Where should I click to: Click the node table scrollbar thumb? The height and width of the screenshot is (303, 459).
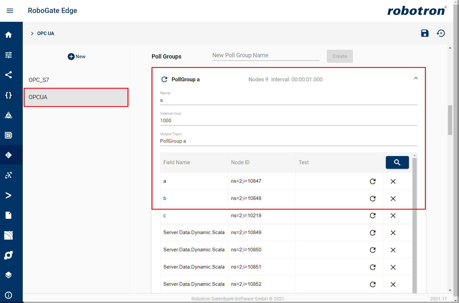pyautogui.click(x=414, y=226)
